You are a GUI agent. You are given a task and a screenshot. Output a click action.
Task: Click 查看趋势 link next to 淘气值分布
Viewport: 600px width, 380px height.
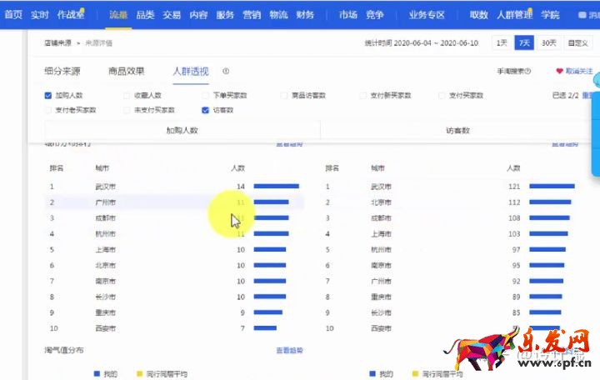289,351
